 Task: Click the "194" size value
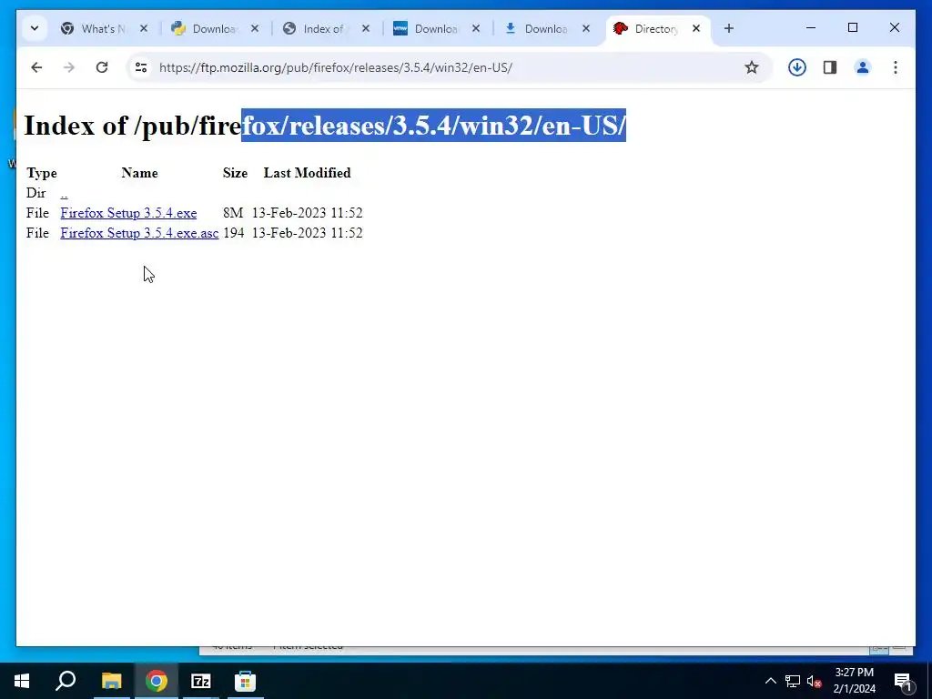pyautogui.click(x=234, y=233)
